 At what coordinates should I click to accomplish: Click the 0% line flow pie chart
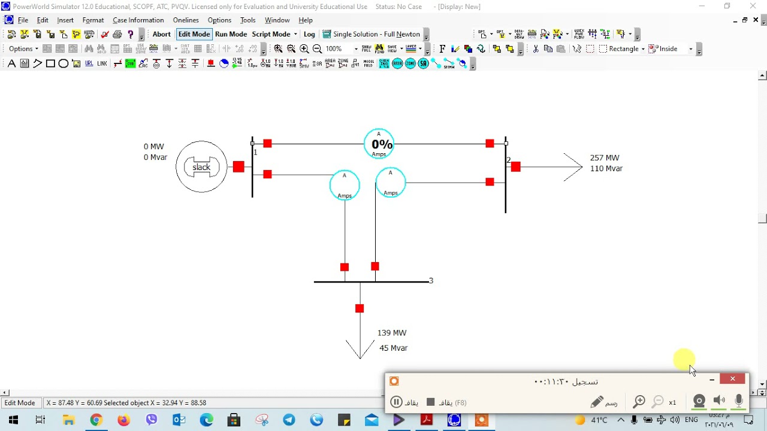[x=379, y=144]
